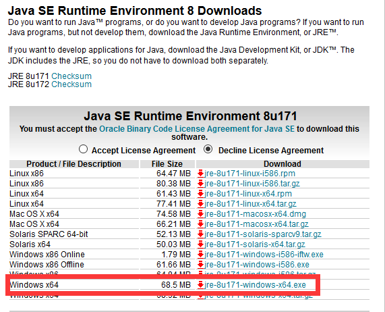Open the JRE 8u172 Checksum link

point(71,84)
